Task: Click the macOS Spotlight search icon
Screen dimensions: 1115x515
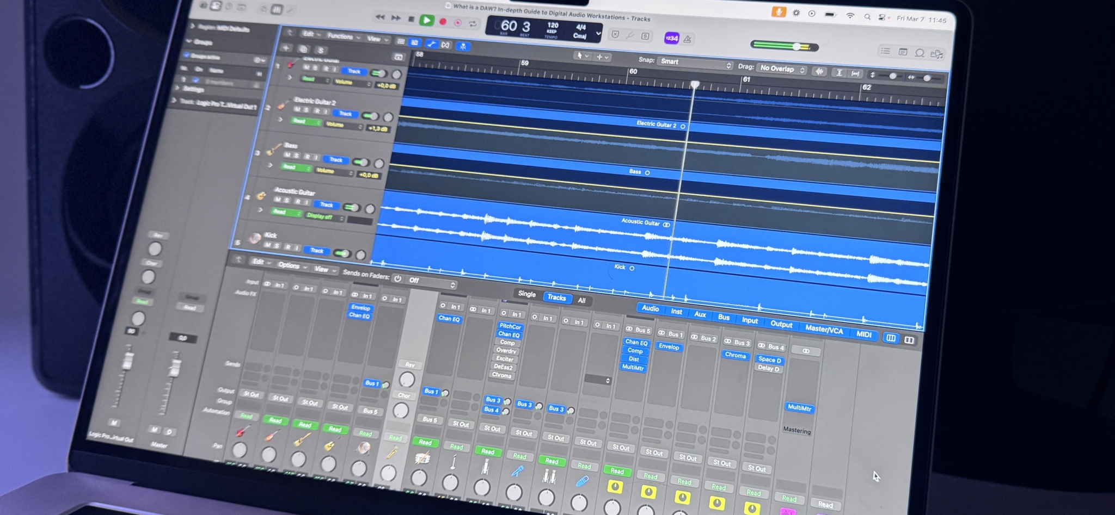Action: [867, 17]
